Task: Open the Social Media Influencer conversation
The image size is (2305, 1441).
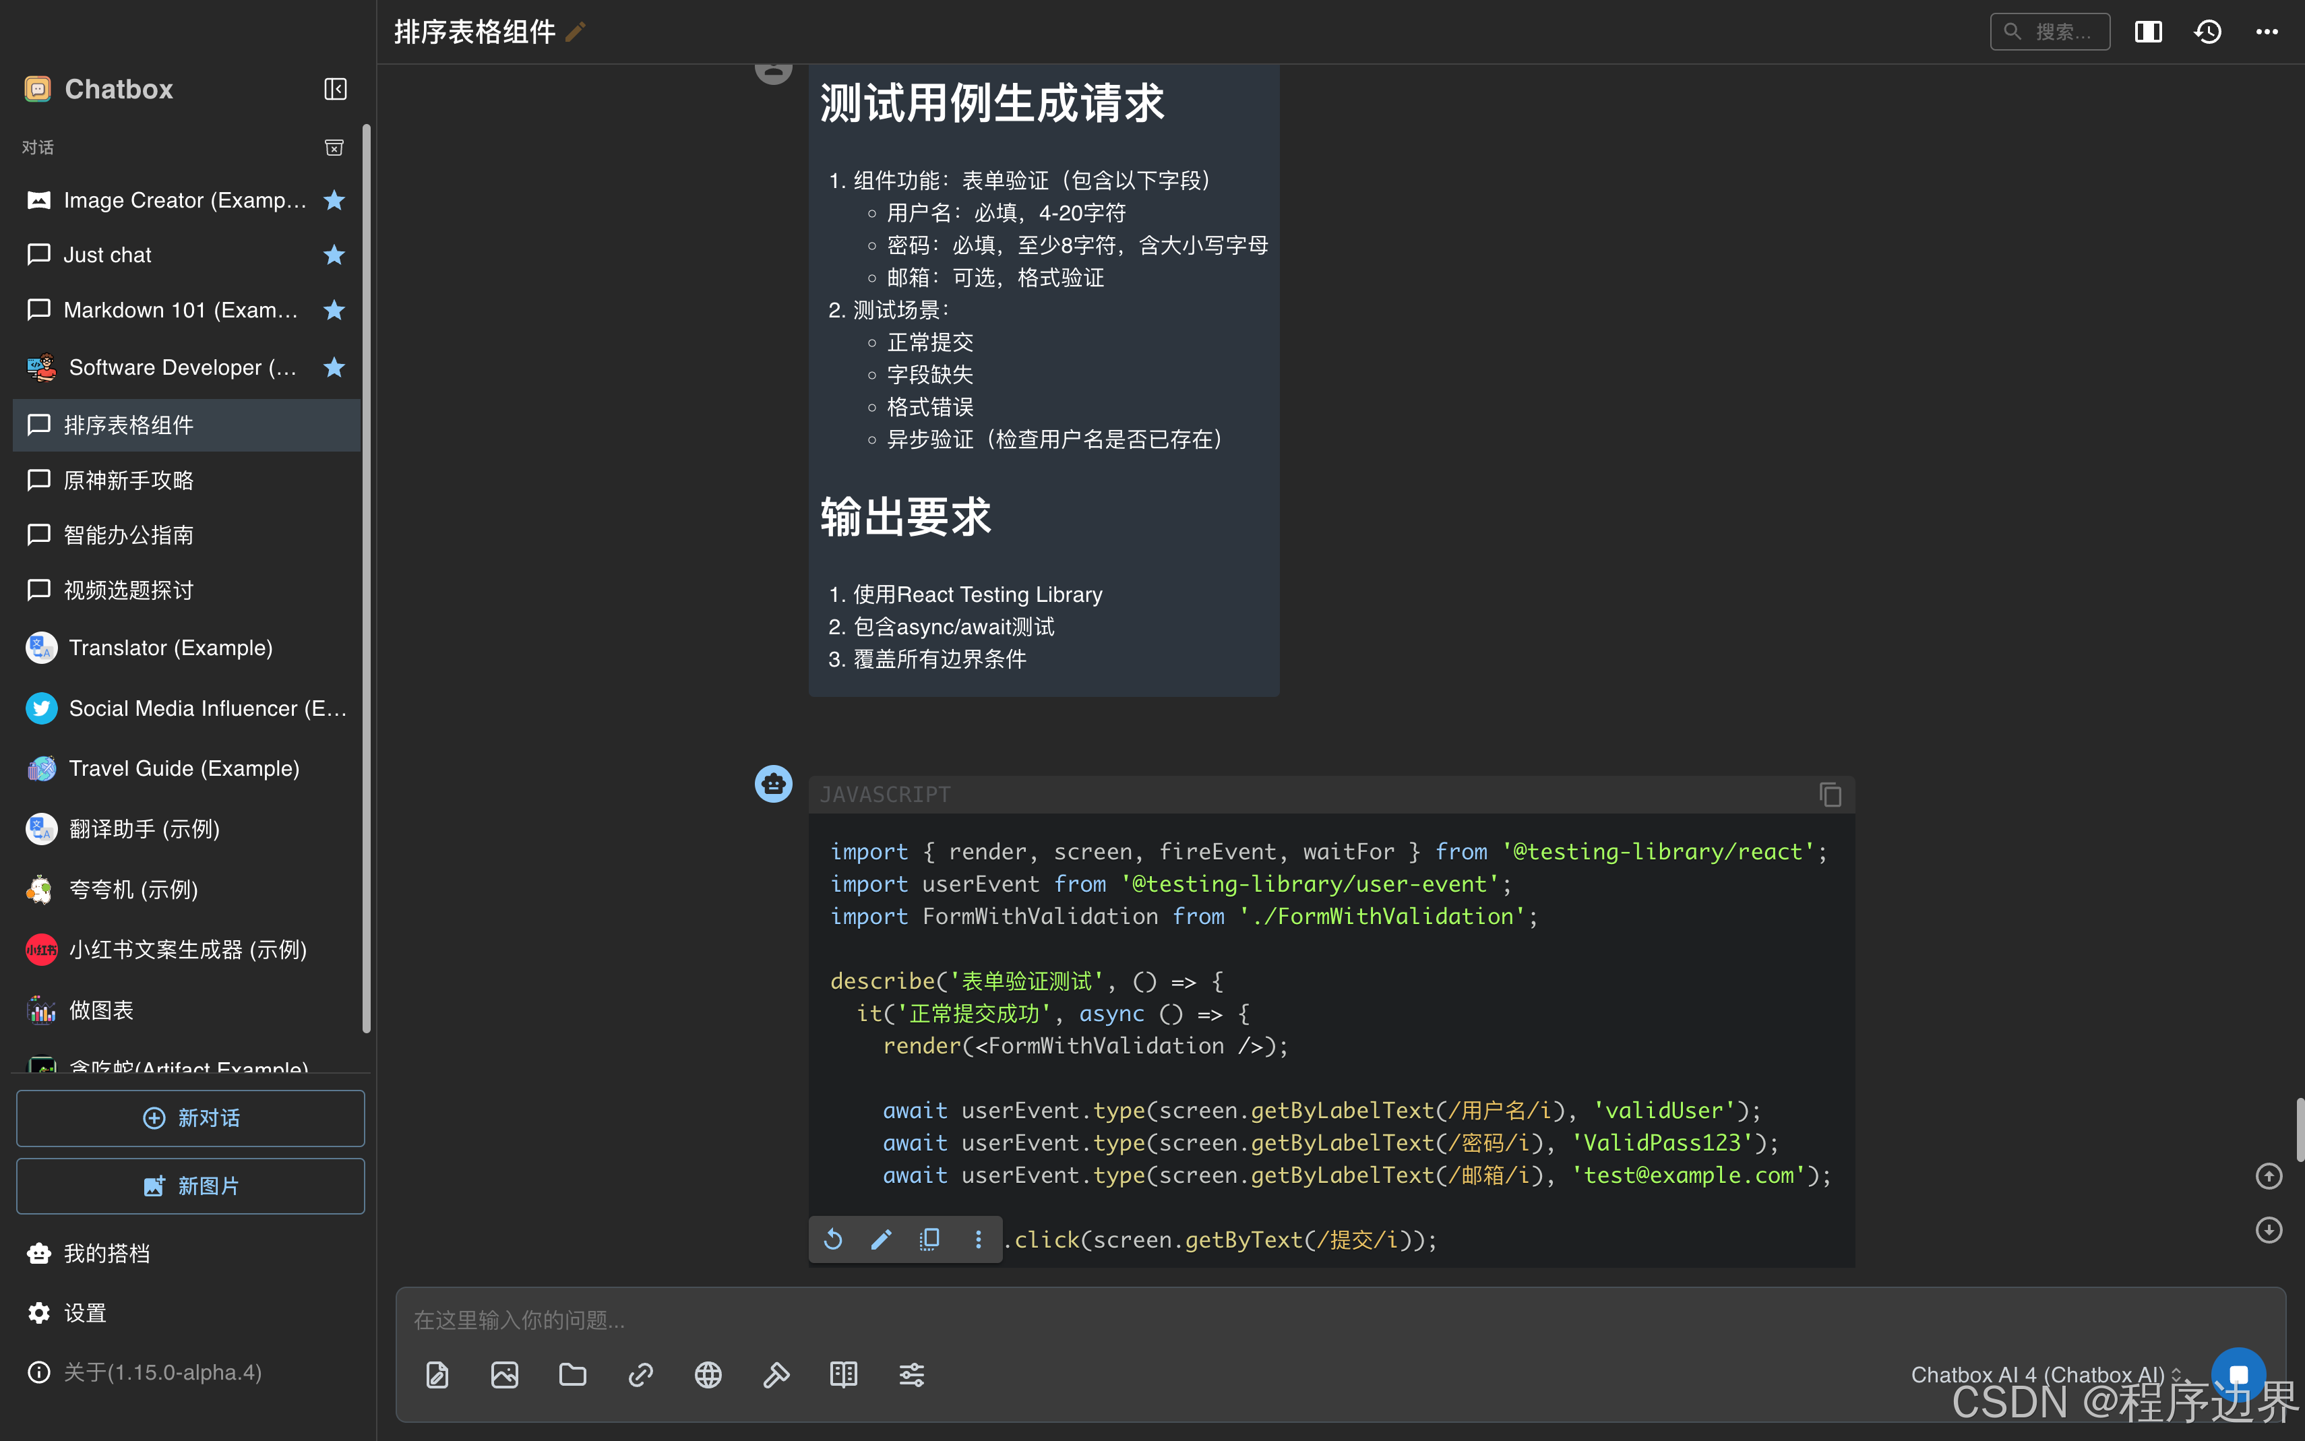Action: point(186,708)
